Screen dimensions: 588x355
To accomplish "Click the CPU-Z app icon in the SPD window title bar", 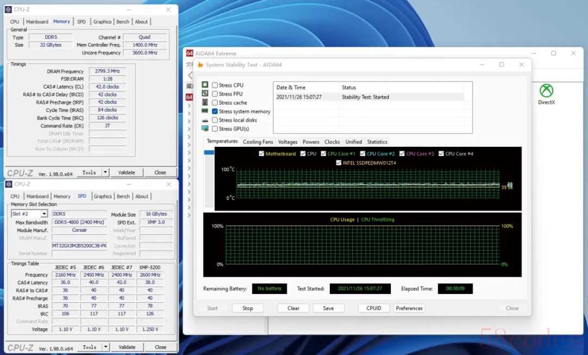I will (9, 184).
